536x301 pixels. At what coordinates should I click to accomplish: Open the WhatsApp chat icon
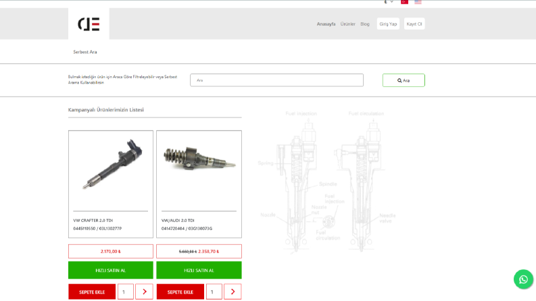pos(523,279)
